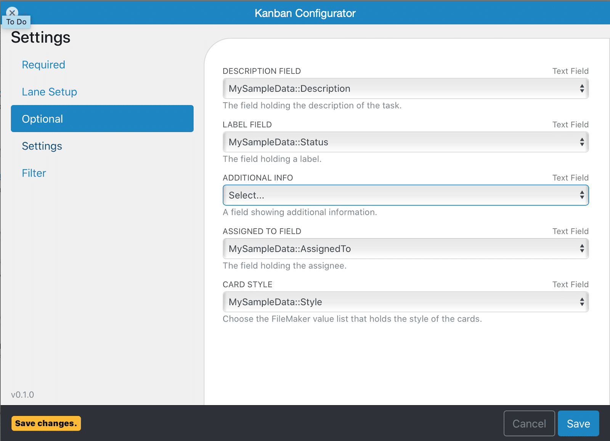Open the Required settings section
610x441 pixels.
click(x=43, y=64)
